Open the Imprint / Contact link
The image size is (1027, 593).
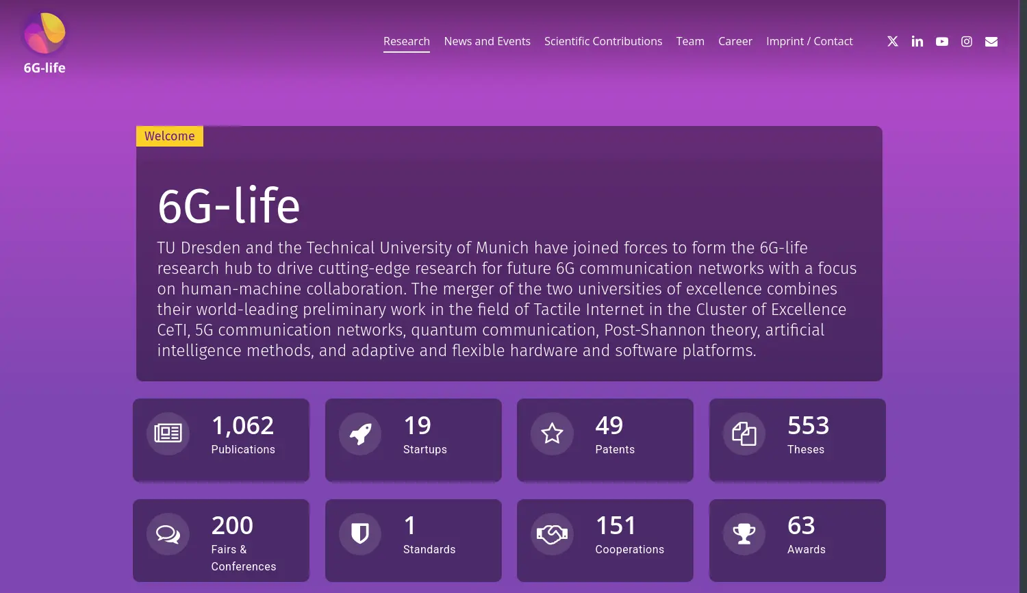[809, 42]
